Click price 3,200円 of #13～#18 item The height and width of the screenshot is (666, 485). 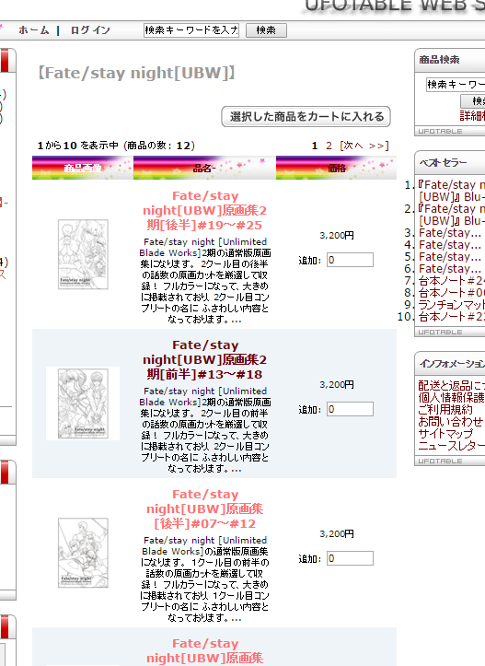click(x=337, y=384)
